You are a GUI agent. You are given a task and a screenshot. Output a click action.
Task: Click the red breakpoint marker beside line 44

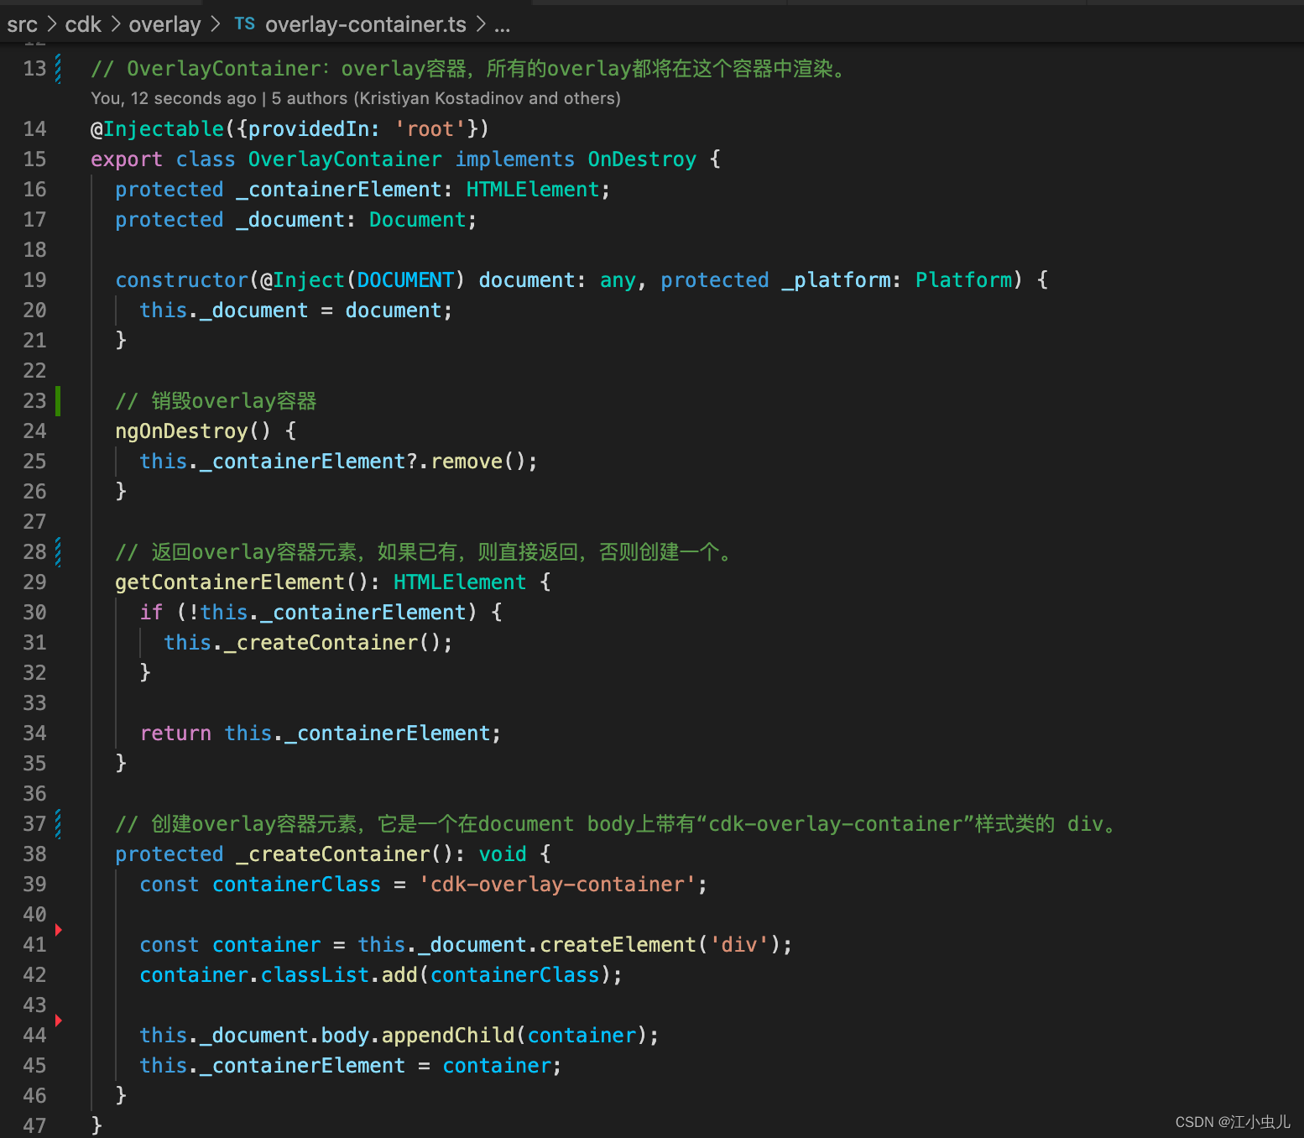click(x=58, y=1020)
